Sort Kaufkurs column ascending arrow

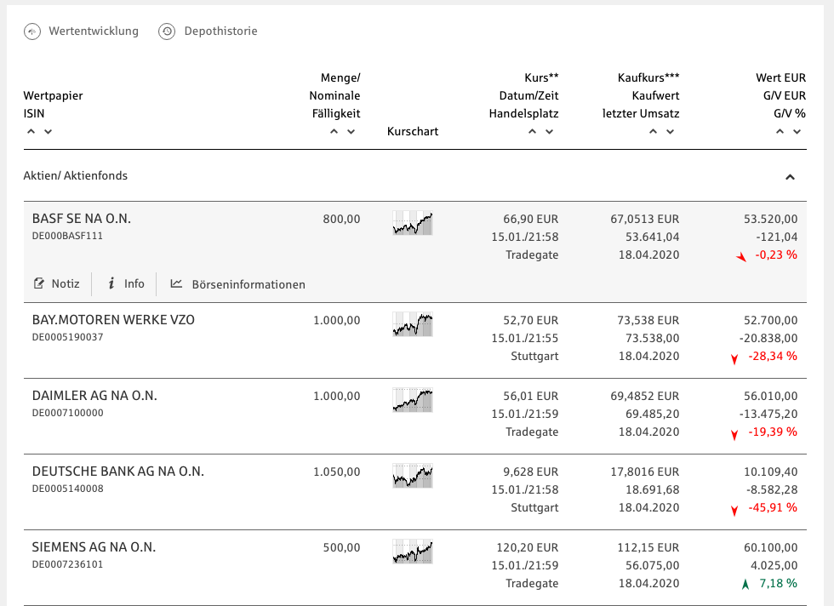[x=653, y=131]
